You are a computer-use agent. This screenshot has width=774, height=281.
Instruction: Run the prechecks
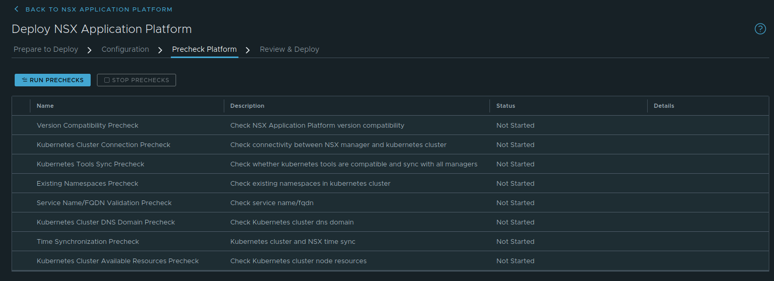[52, 80]
